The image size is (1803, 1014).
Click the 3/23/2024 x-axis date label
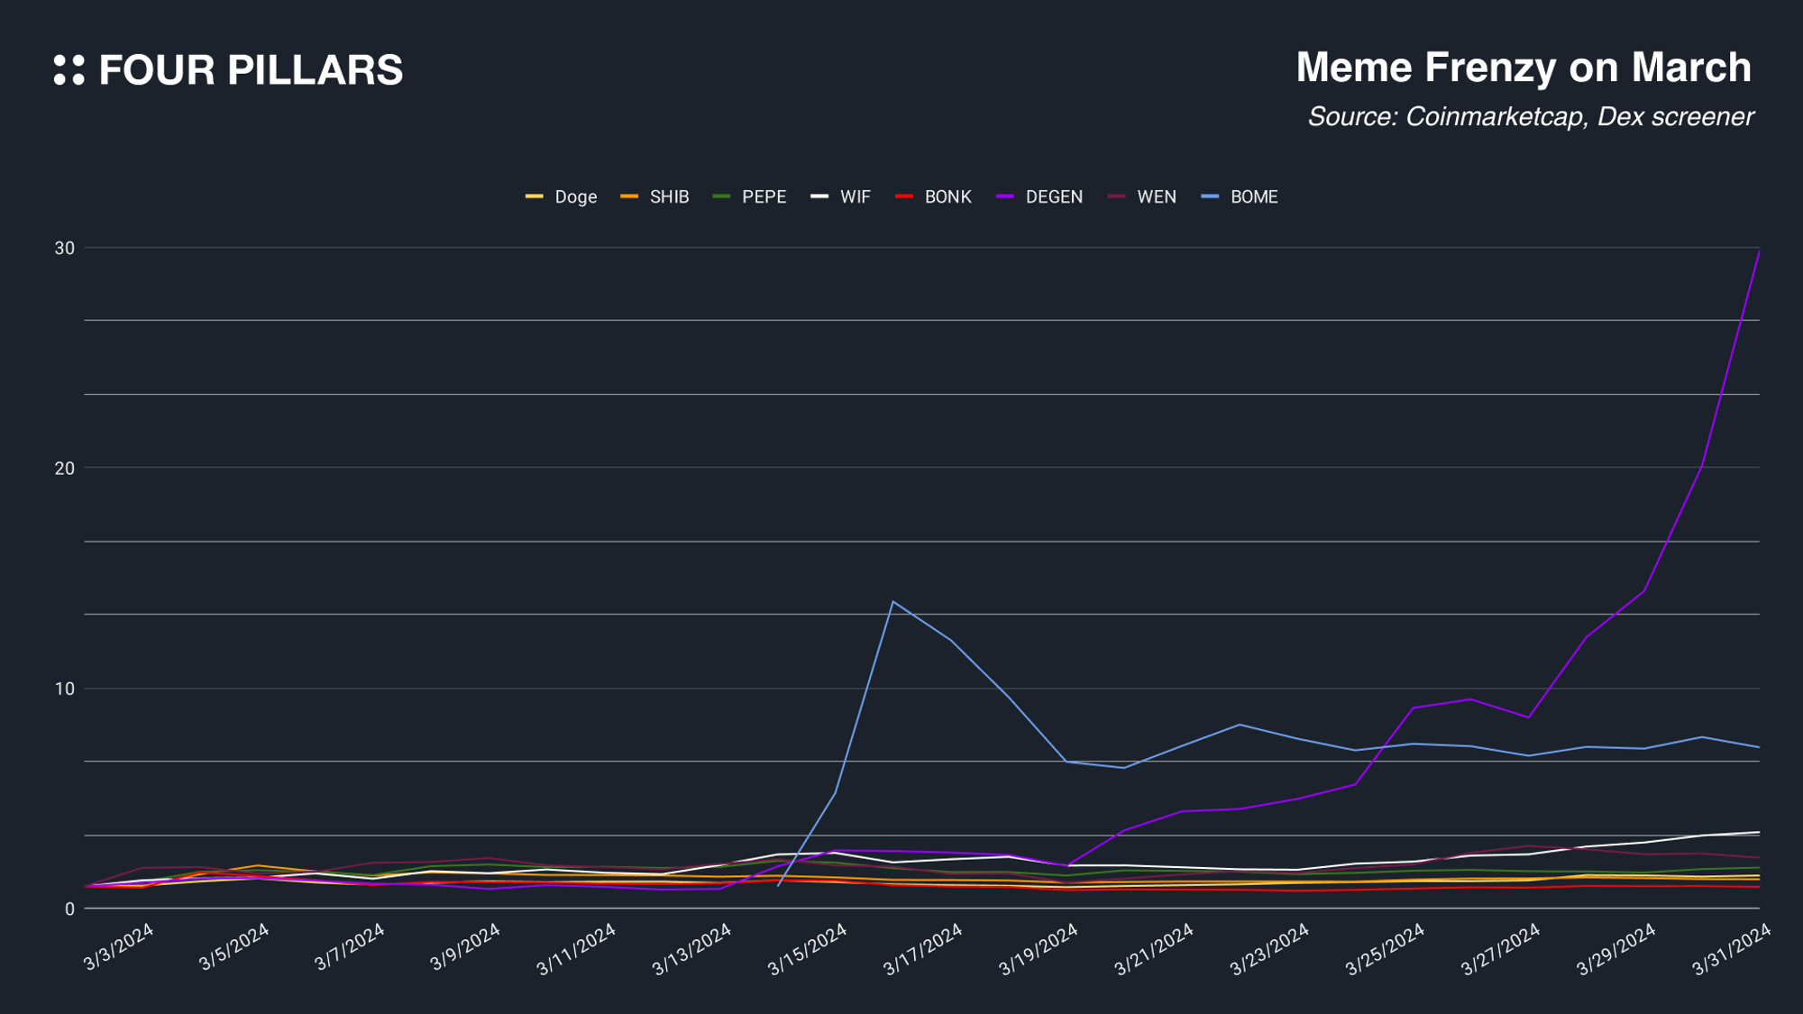[1269, 949]
